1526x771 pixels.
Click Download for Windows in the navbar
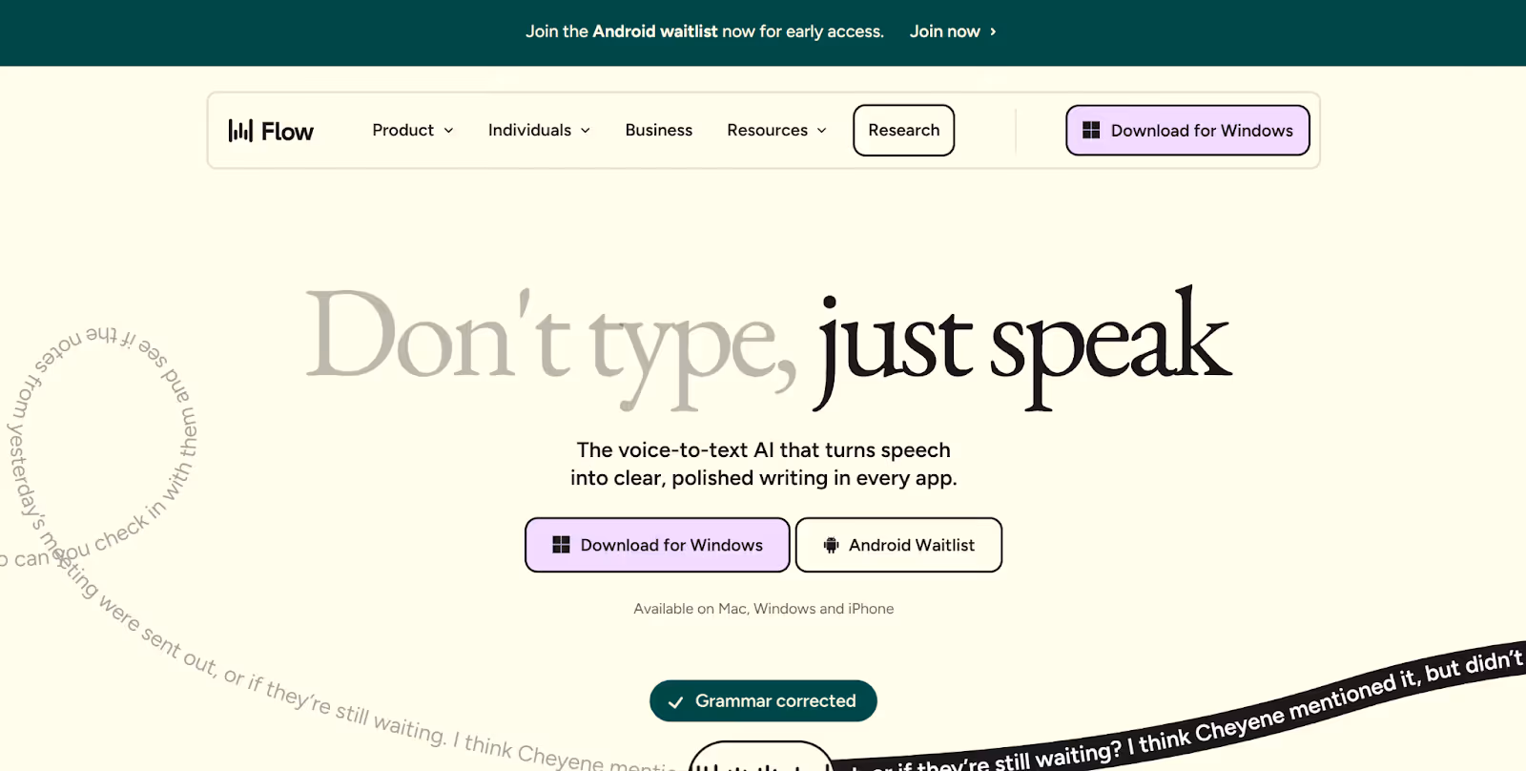point(1187,130)
